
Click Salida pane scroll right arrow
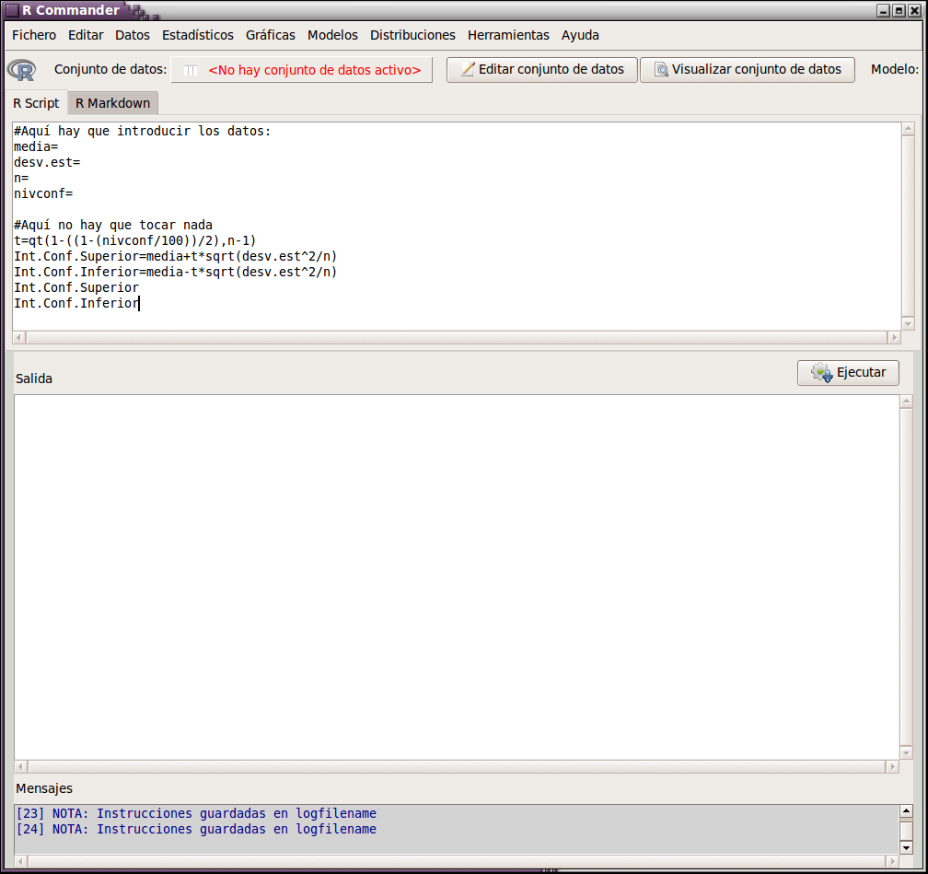click(x=892, y=767)
